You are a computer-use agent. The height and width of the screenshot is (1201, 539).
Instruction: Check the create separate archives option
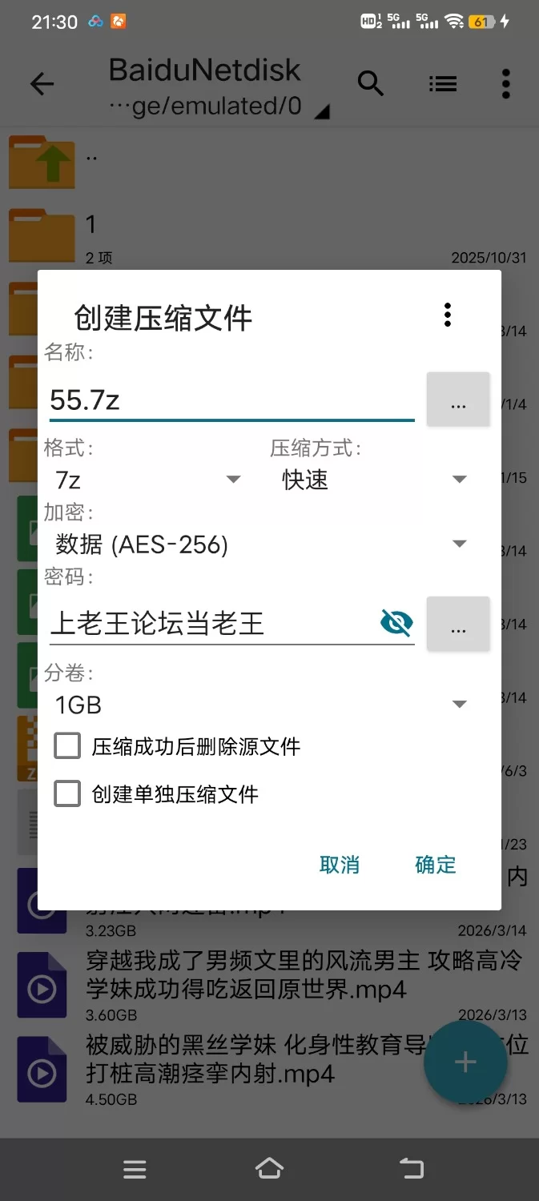point(67,794)
